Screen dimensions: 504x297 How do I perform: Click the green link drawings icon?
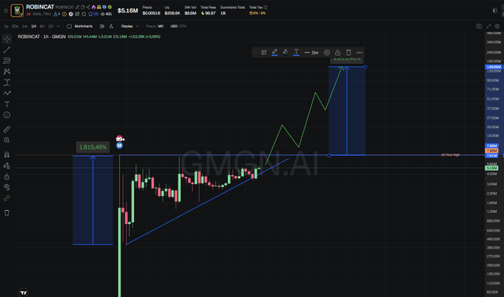(7, 198)
